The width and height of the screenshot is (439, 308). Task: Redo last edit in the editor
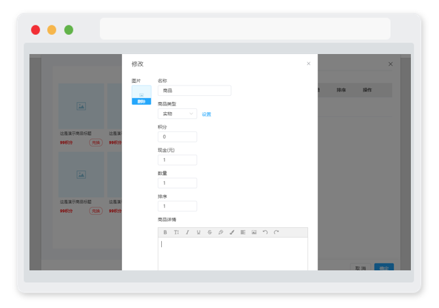(276, 232)
